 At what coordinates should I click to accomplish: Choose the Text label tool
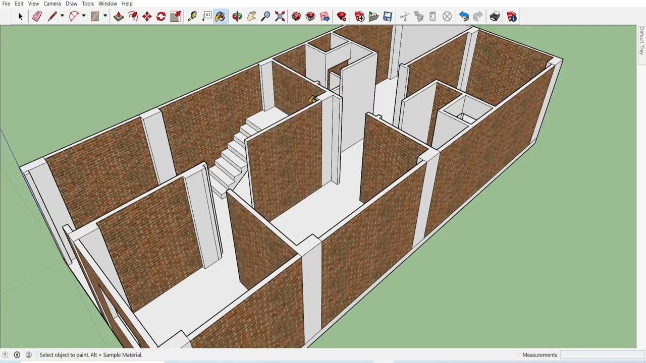tap(206, 17)
